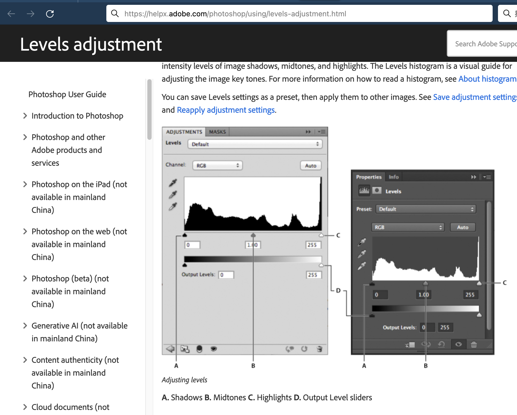Image resolution: width=517 pixels, height=415 pixels.
Task: Open the Levels Default preset dropdown, light panel
Action: (255, 144)
